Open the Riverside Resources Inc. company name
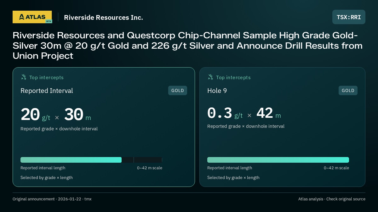Viewport: 378px width, 212px height. click(103, 17)
